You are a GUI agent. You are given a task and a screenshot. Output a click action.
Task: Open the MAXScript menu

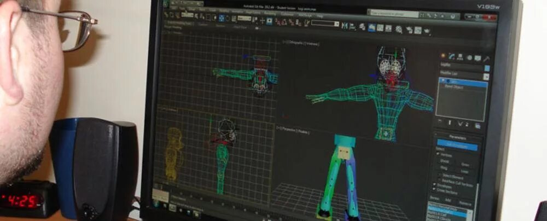(305, 15)
